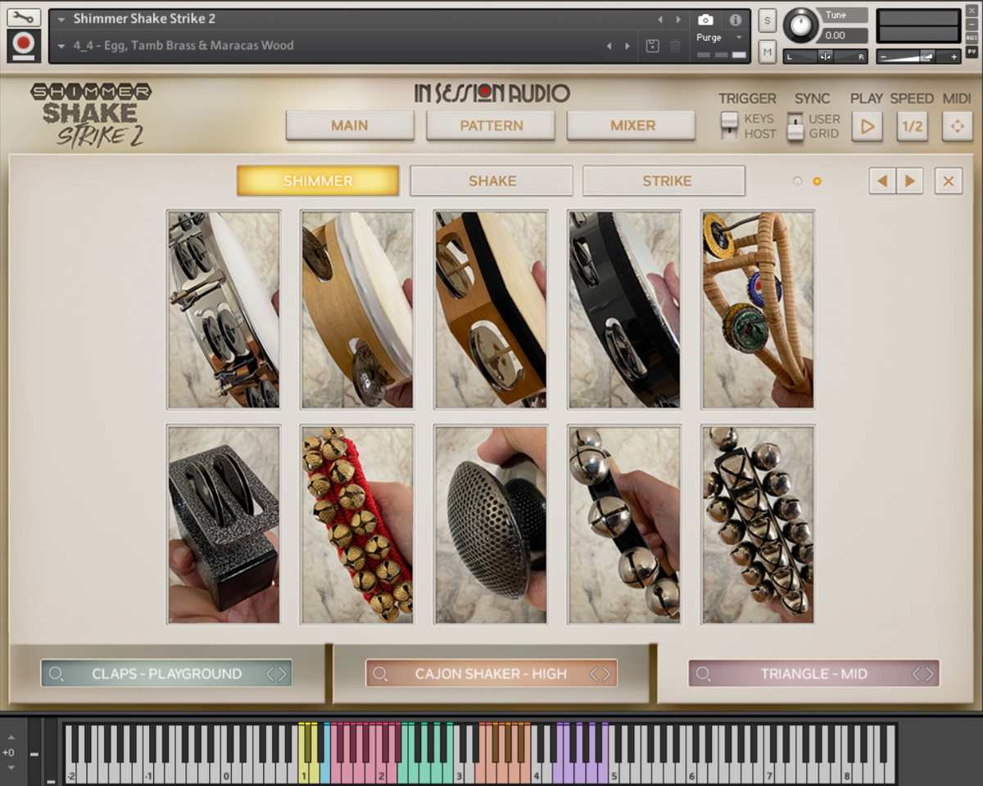Choose the black mesh shaker thumbnail
The image size is (983, 786).
coord(491,525)
